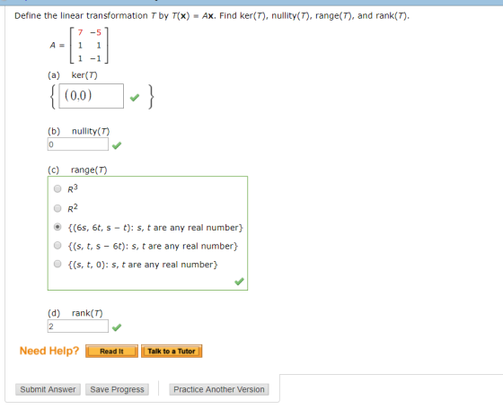Click the "(c) range(T)" label

click(x=77, y=170)
